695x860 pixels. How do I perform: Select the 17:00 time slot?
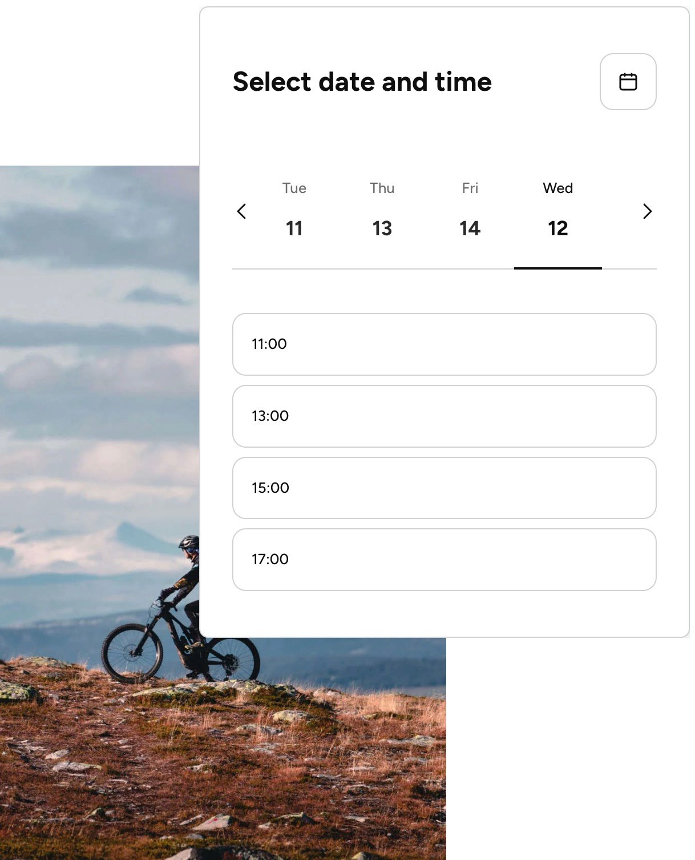[445, 560]
